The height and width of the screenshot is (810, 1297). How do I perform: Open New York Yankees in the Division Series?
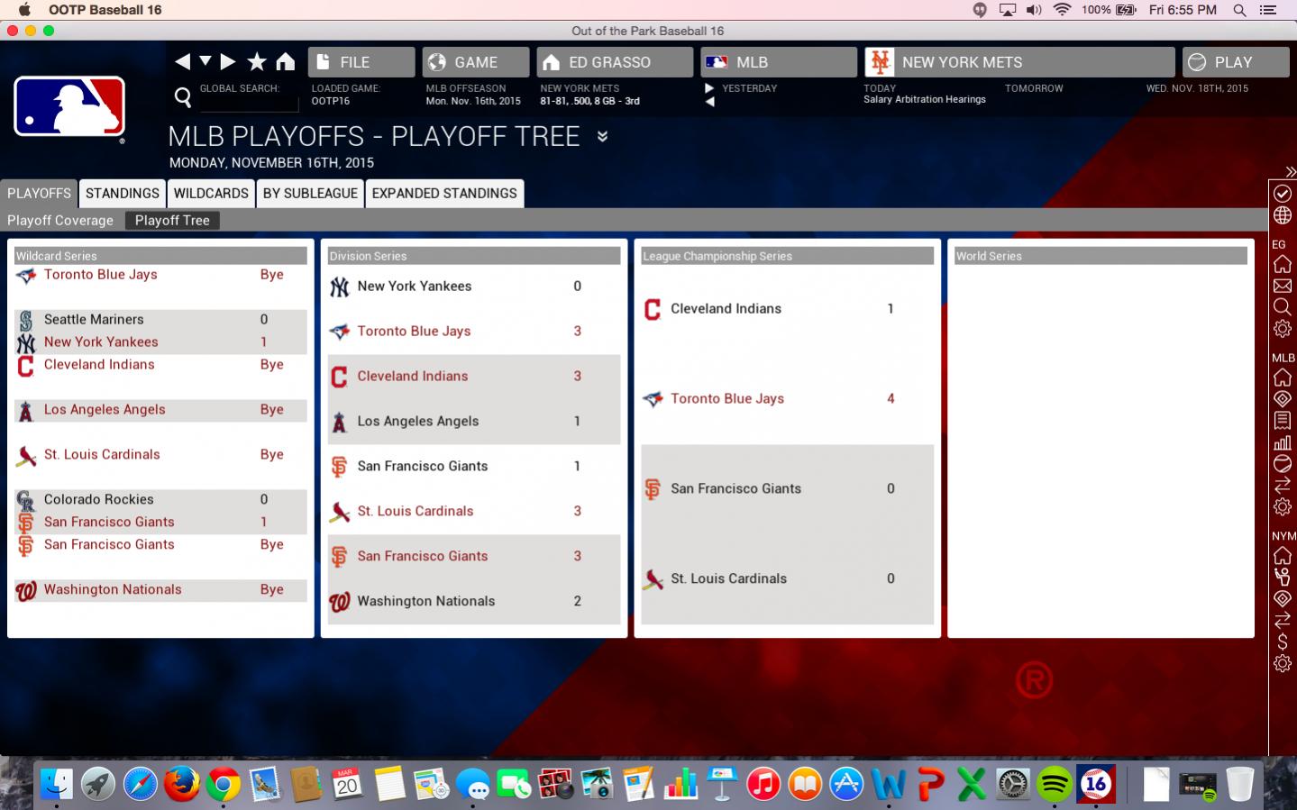pos(415,287)
